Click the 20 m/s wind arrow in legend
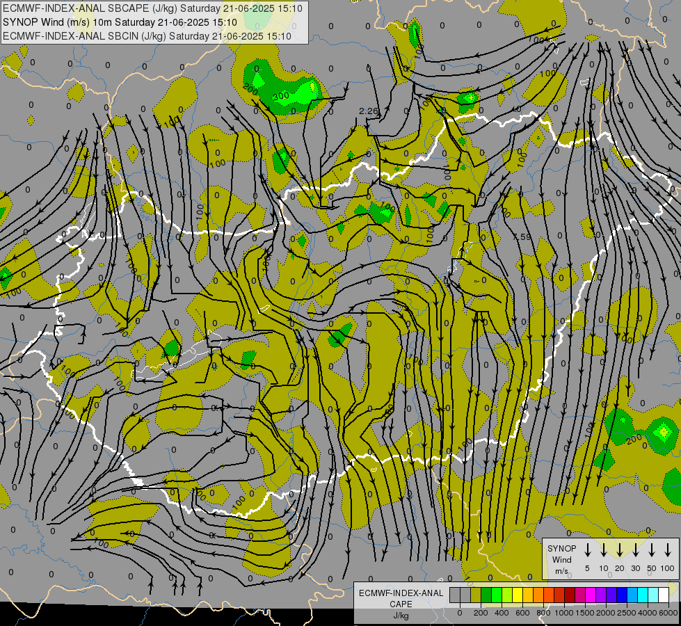Image resolution: width=681 pixels, height=626 pixels. point(620,549)
